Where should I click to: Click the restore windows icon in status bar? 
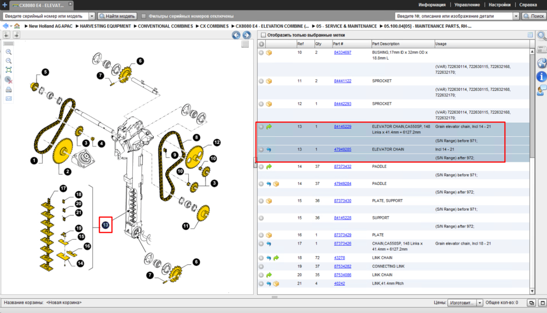click(531, 303)
